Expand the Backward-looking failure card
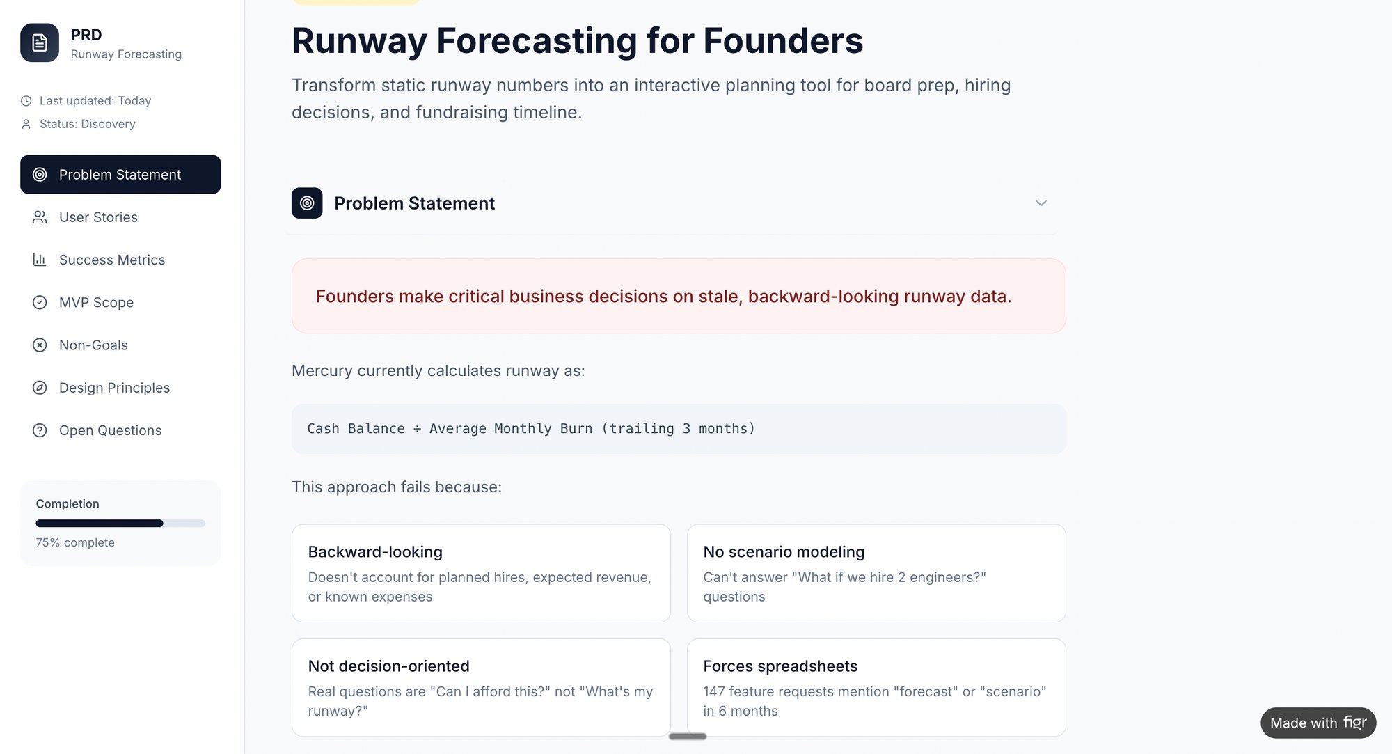Viewport: 1392px width, 754px height. (481, 572)
